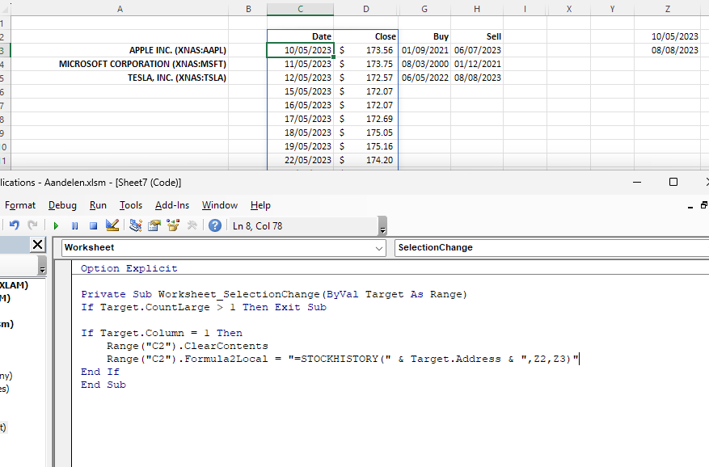Open the Run menu
This screenshot has width=709, height=467.
point(98,205)
